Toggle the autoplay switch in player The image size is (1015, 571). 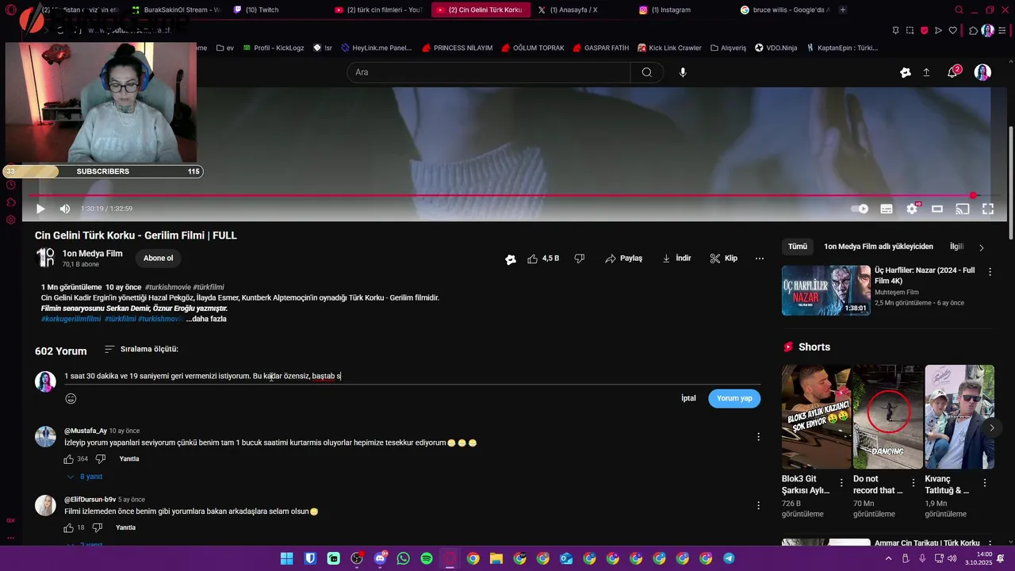[x=860, y=209]
